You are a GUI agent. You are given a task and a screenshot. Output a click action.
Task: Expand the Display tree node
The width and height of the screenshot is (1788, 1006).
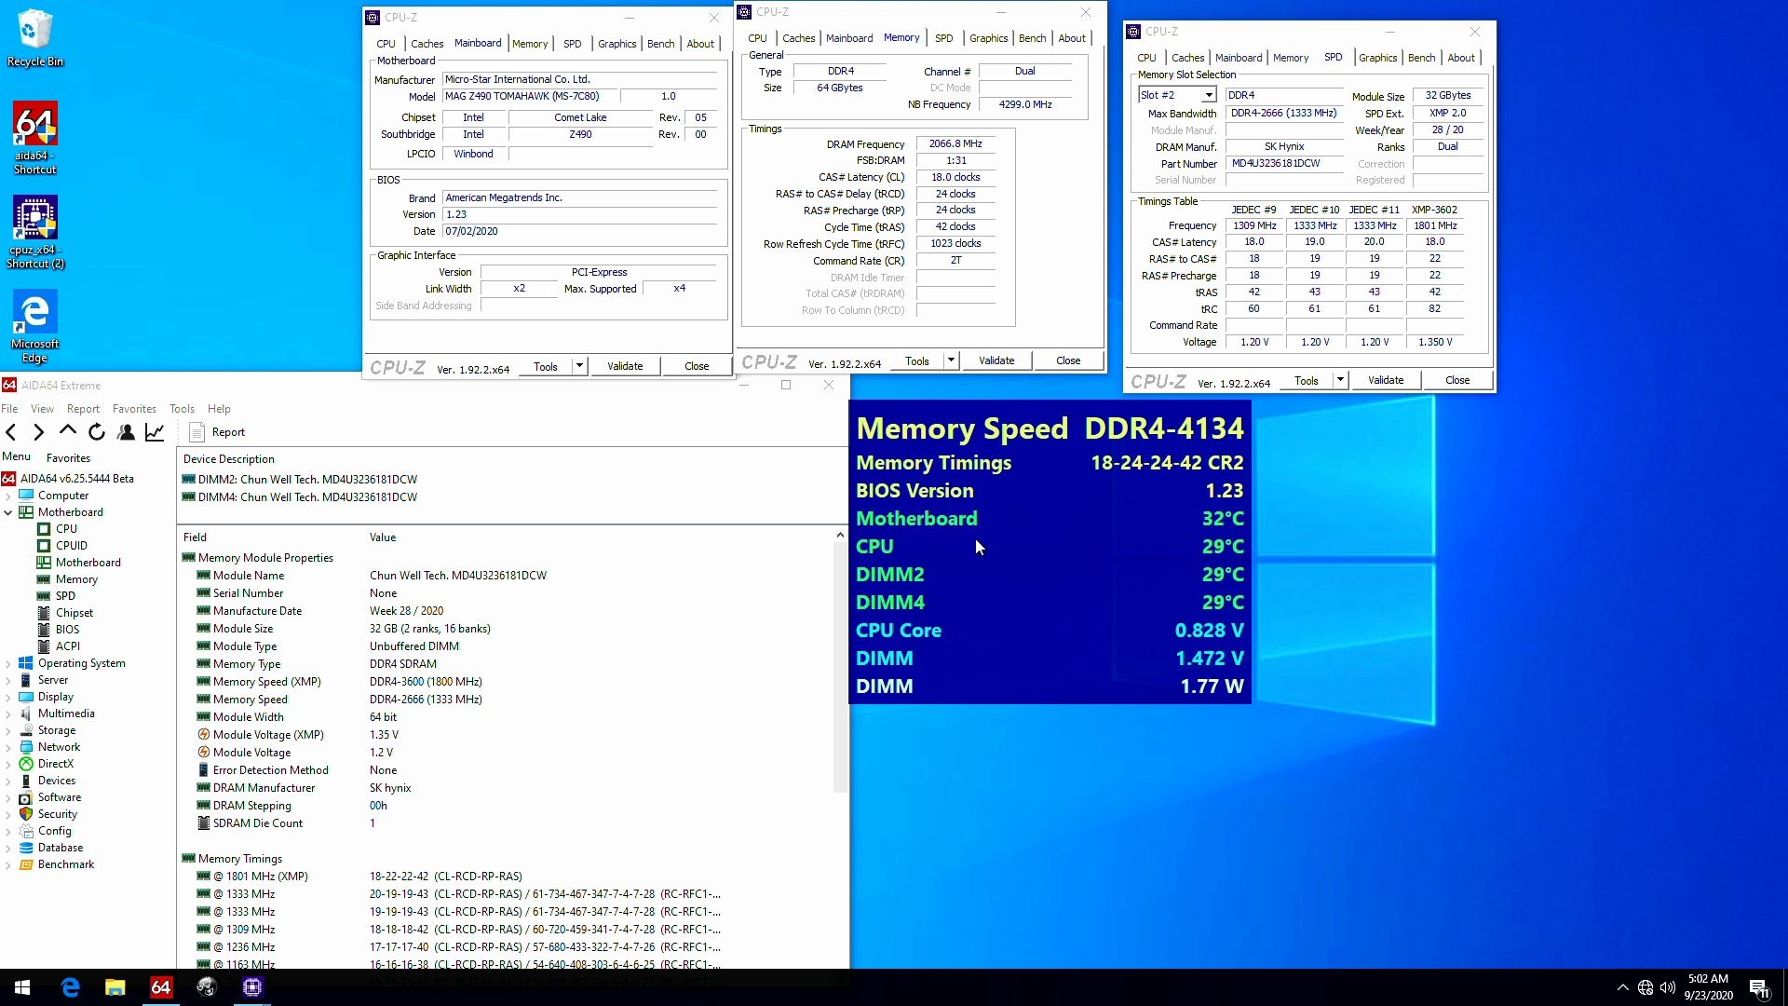click(8, 697)
